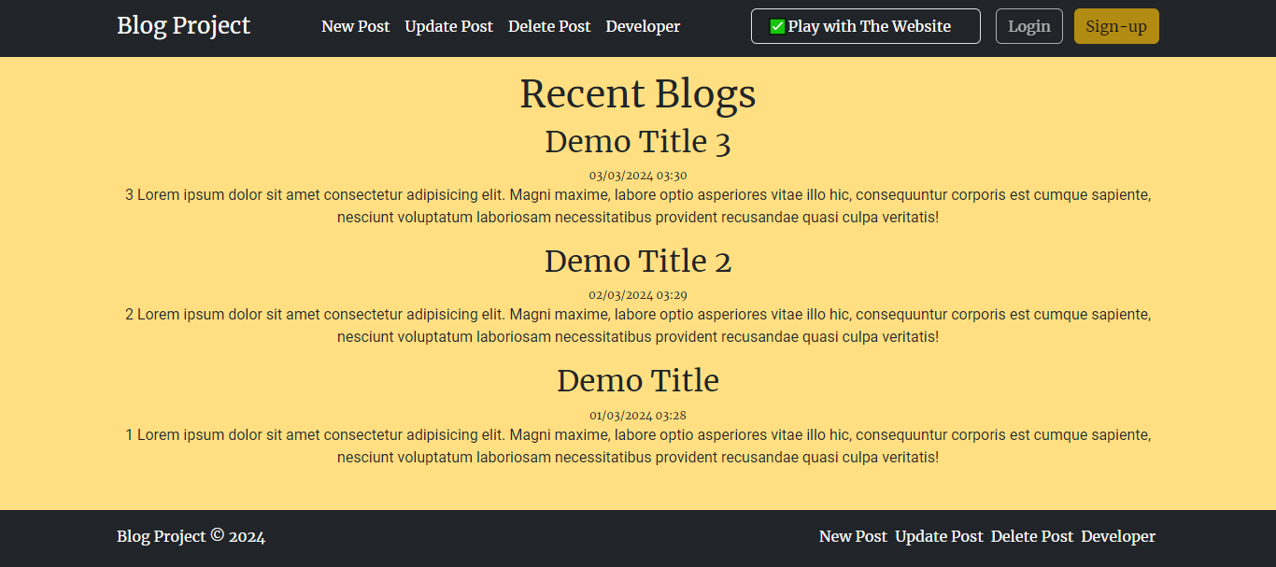This screenshot has width=1276, height=567.
Task: Open Delete Post in the top navbar
Action: (549, 26)
